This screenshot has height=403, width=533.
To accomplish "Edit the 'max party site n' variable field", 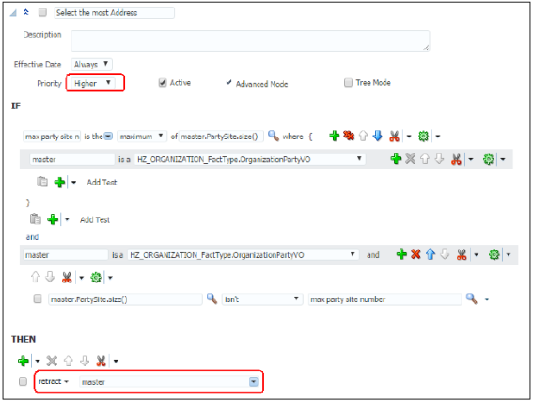I will (52, 137).
